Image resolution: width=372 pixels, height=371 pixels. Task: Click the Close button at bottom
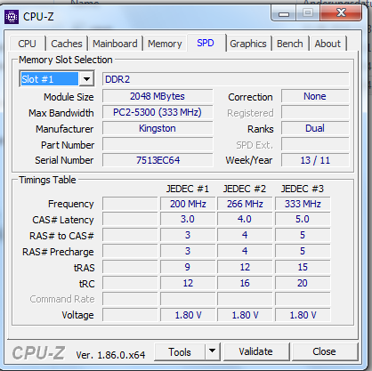[325, 351]
